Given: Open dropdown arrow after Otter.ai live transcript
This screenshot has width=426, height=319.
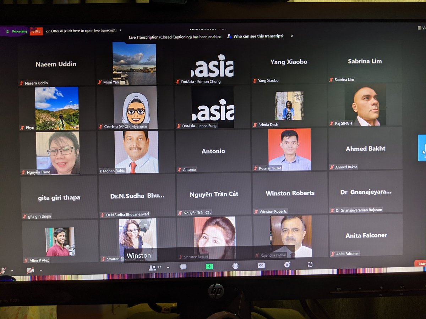Looking at the screenshot, I should tap(121, 30).
